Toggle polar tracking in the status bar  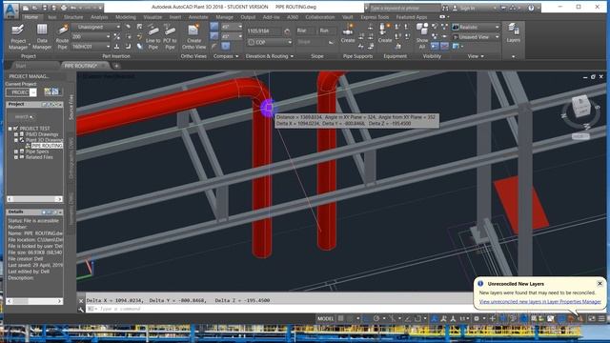click(x=376, y=318)
